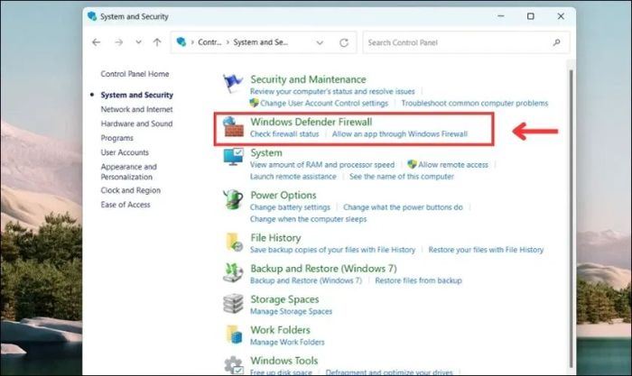This screenshot has width=632, height=376.
Task: Click the Search Control Panel field
Action: (x=467, y=42)
